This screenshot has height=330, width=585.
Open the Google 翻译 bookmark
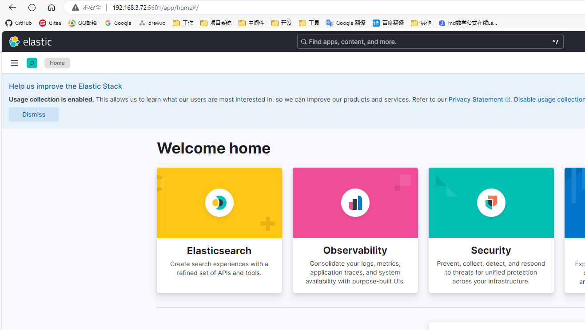click(x=346, y=23)
